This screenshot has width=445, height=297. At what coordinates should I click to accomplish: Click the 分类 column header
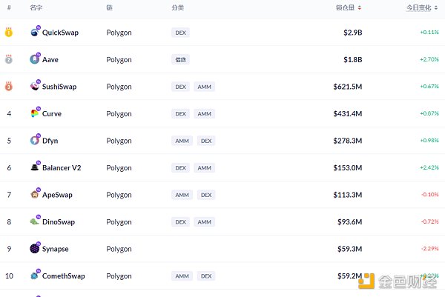pos(177,7)
